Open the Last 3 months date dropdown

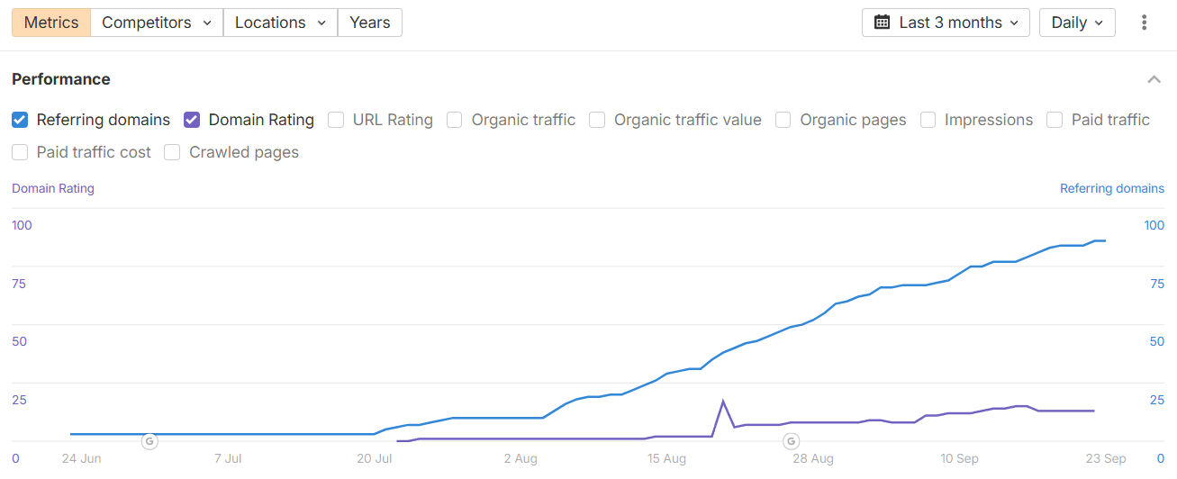click(x=946, y=23)
